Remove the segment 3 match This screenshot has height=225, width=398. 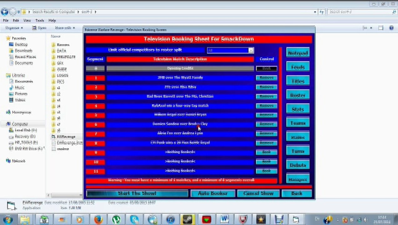click(x=266, y=96)
